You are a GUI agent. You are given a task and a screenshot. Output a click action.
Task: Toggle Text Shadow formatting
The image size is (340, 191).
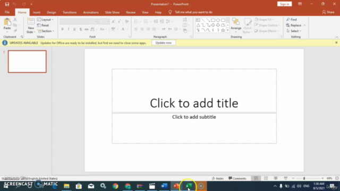pos(80,29)
